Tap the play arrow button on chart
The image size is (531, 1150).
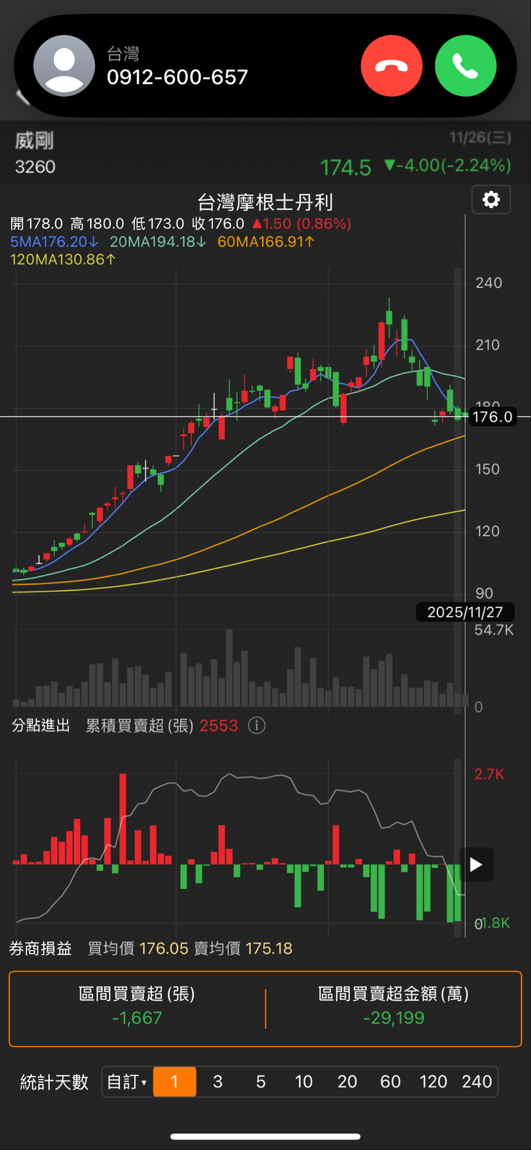tap(476, 865)
